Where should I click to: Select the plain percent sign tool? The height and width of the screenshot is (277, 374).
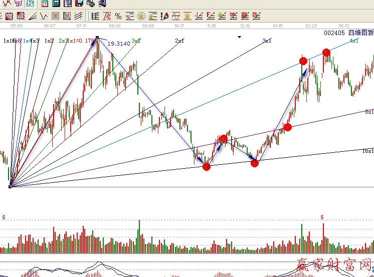pyautogui.click(x=118, y=16)
